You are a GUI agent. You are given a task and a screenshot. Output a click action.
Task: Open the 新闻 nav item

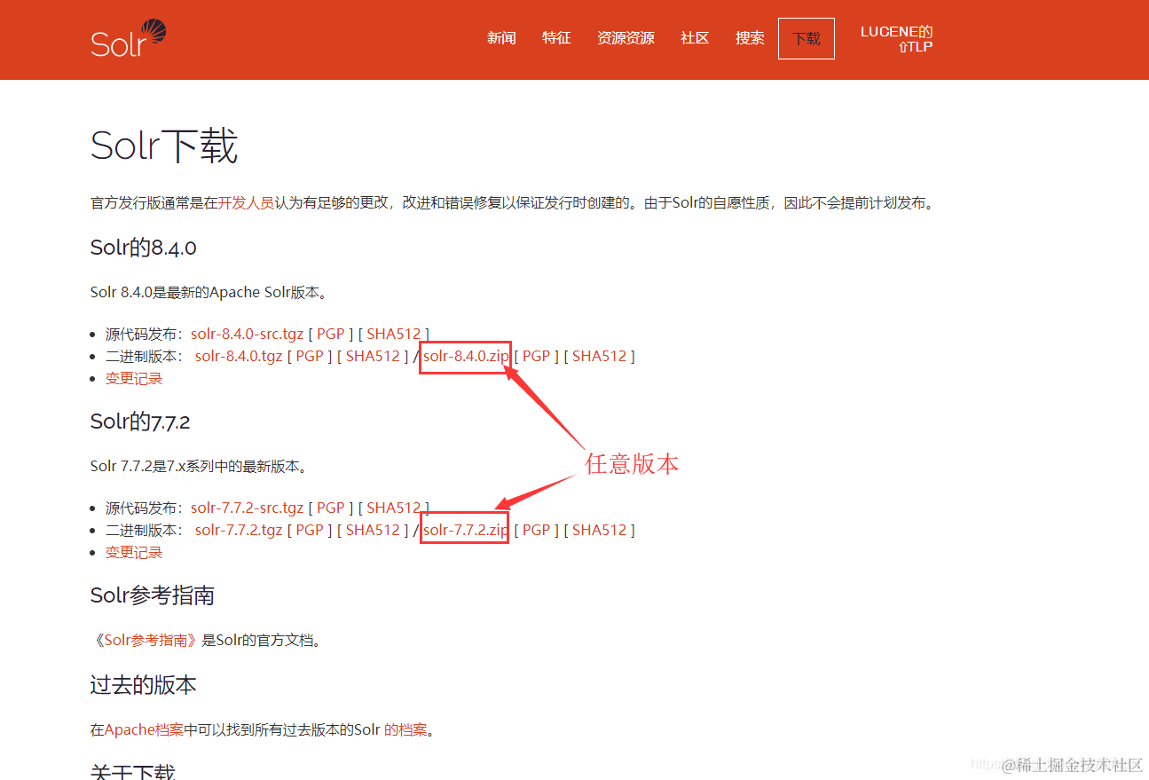pos(501,38)
